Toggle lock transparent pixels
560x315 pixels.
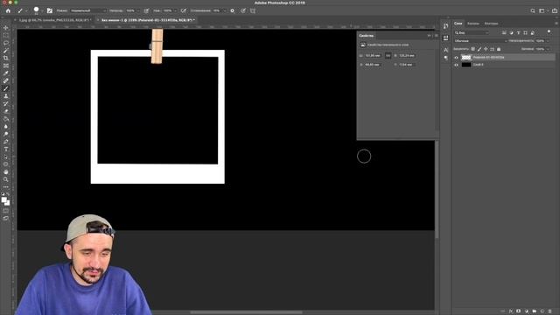click(472, 49)
